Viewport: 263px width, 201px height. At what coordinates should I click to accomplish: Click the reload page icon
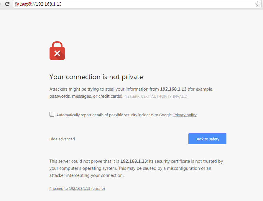7,4
